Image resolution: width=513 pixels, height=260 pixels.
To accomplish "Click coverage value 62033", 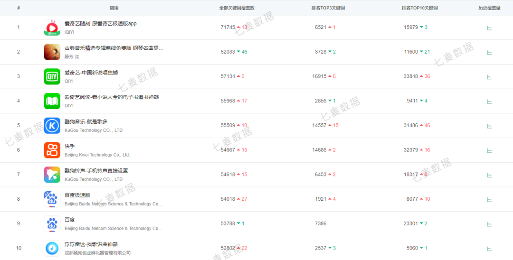I will click(228, 52).
